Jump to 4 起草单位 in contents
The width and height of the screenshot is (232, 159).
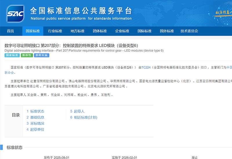36,130
